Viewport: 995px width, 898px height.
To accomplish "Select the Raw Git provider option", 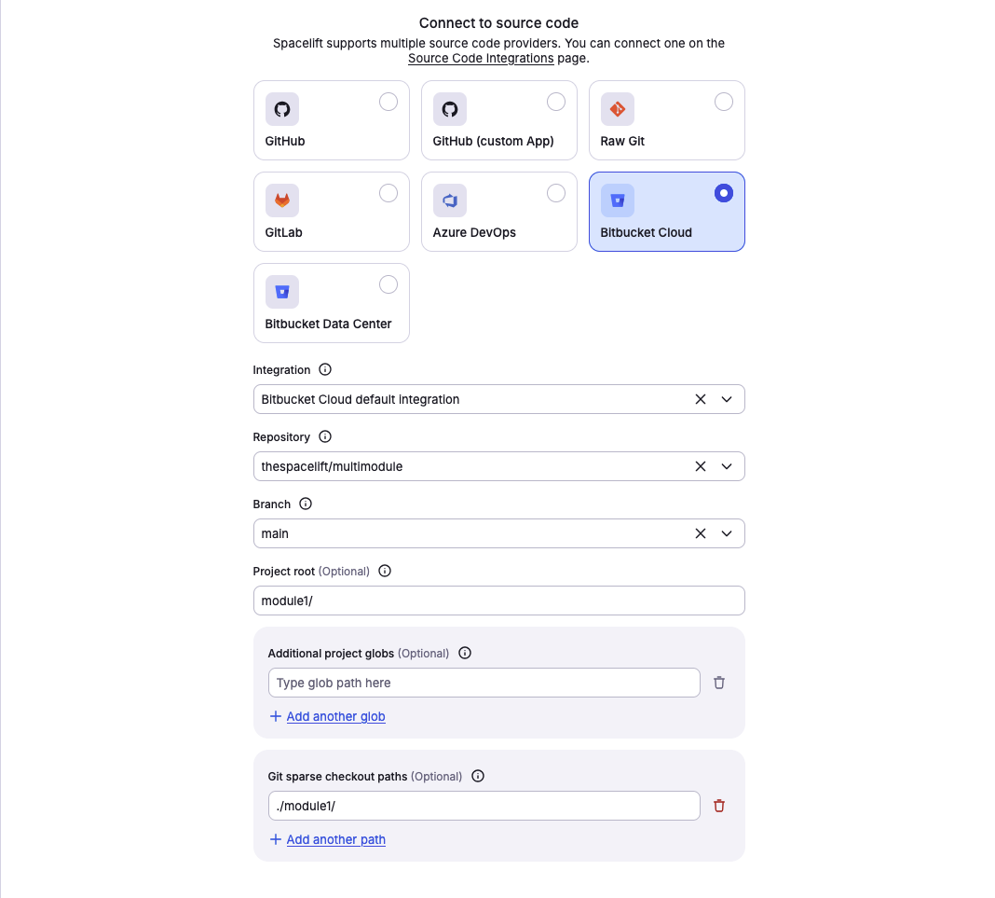I will tap(724, 102).
